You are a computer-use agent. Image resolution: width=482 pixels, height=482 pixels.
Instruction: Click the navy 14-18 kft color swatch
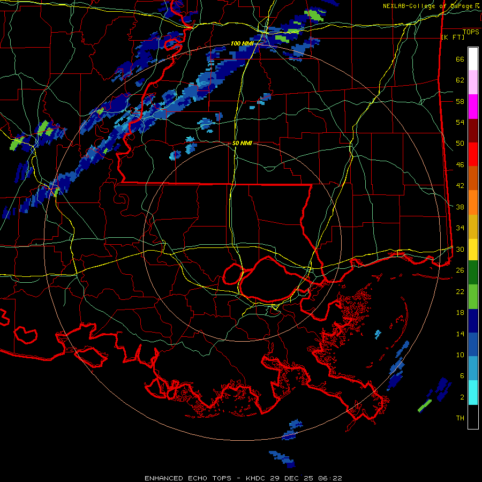pyautogui.click(x=473, y=321)
